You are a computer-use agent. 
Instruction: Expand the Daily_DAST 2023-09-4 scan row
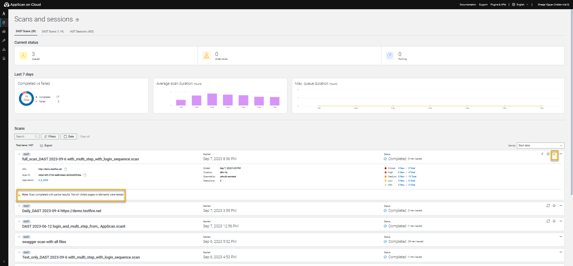pos(19,206)
